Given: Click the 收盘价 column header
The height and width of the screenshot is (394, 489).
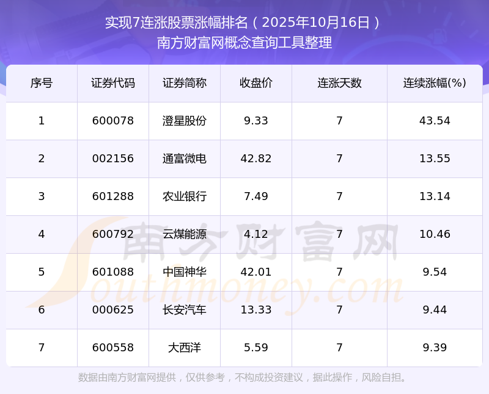Looking at the screenshot, I should 256,83.
